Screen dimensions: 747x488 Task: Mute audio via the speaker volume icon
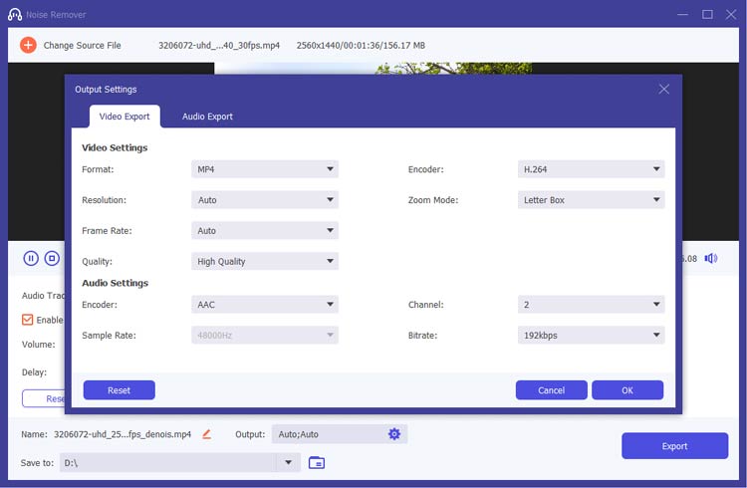pyautogui.click(x=711, y=258)
